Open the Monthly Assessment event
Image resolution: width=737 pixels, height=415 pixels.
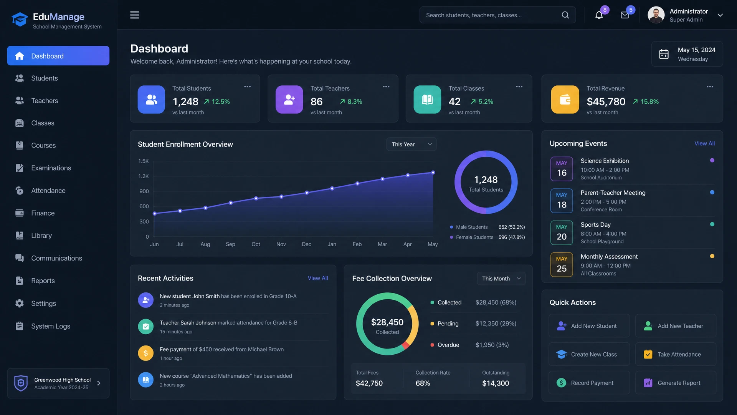point(632,264)
